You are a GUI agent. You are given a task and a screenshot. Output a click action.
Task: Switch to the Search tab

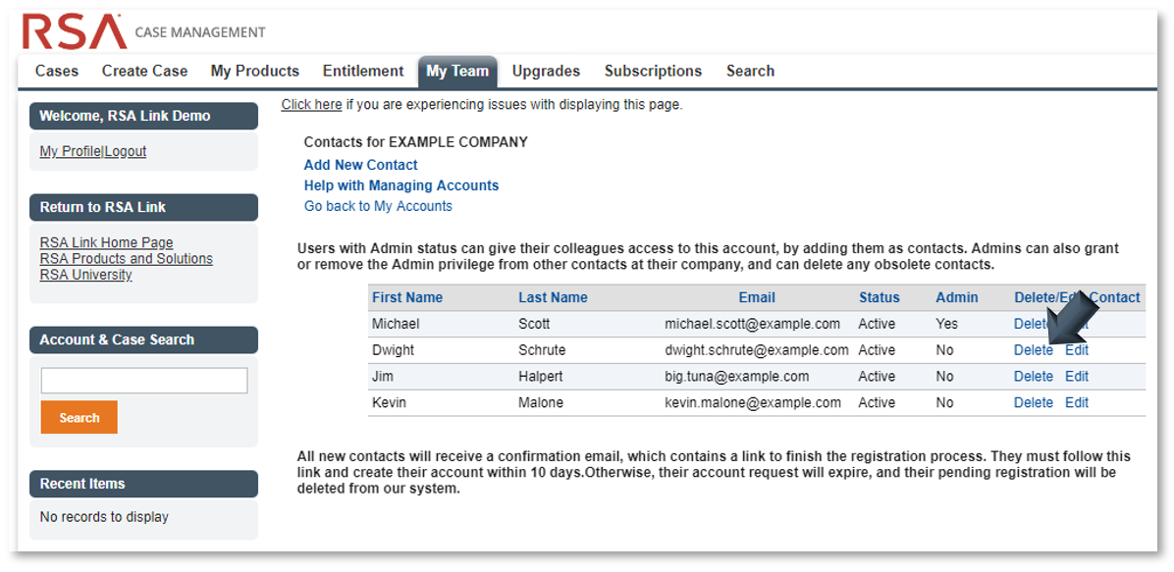[750, 71]
